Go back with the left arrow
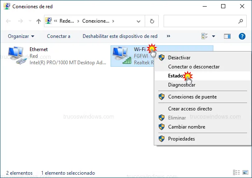The image size is (252, 178). point(9,21)
